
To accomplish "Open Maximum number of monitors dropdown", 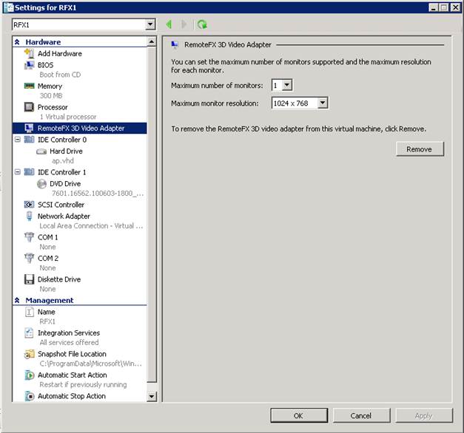I will pyautogui.click(x=287, y=86).
